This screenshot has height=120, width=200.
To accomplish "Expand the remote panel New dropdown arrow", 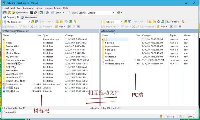I will (167, 27).
